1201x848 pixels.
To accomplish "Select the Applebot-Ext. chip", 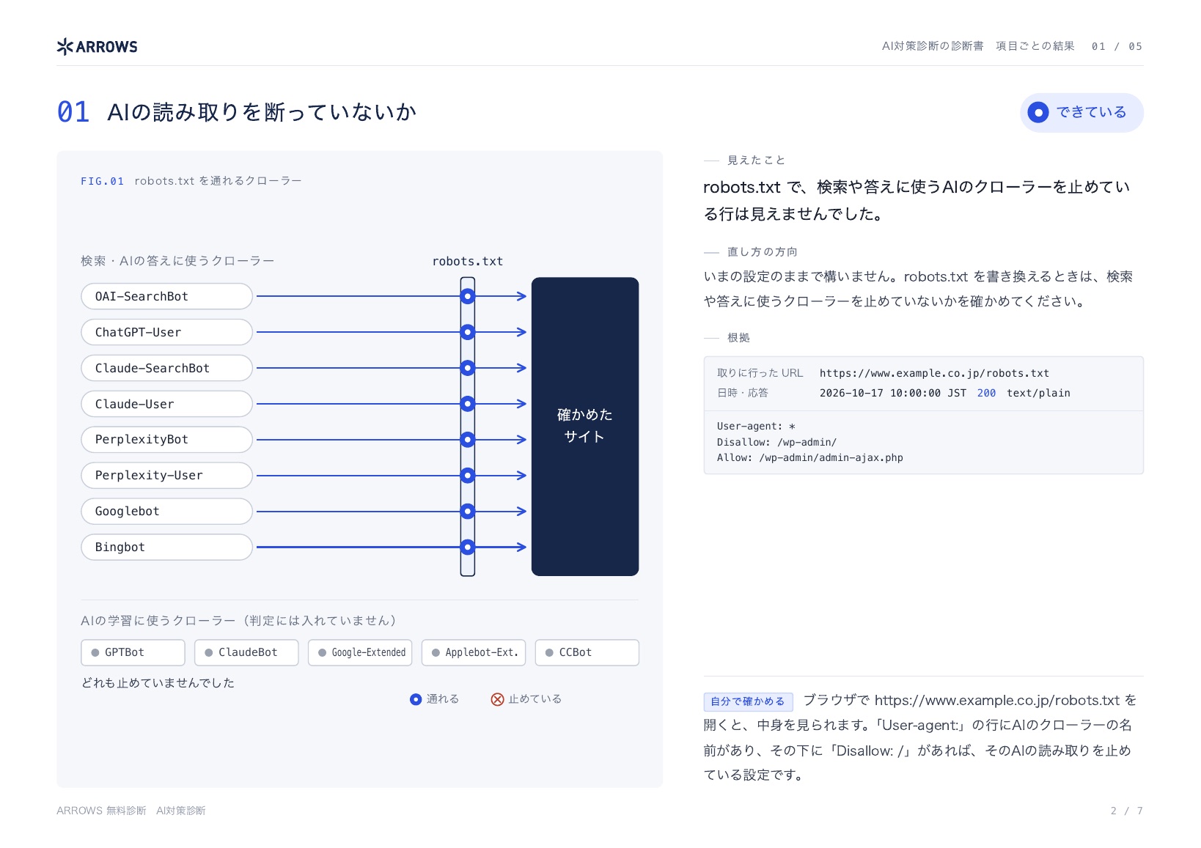I will [x=474, y=652].
